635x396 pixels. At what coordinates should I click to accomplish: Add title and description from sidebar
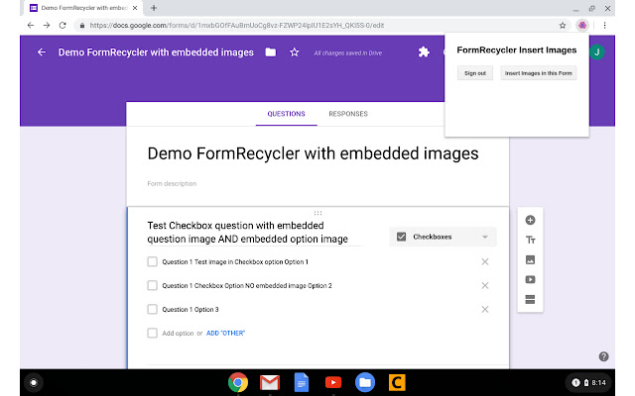530,240
